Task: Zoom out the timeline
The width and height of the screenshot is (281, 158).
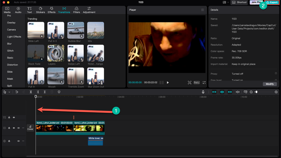Action: (x=251, y=92)
